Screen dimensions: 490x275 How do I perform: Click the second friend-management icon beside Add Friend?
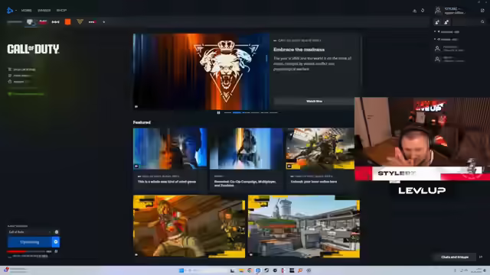pos(446,22)
